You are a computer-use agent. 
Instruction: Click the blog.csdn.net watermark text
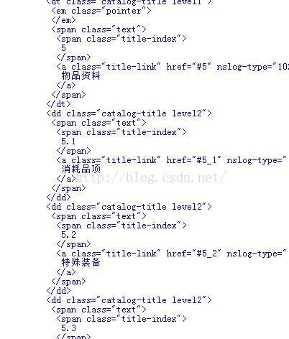point(150,177)
